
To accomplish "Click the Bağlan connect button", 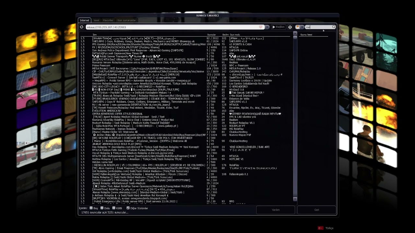I will coord(279,27).
